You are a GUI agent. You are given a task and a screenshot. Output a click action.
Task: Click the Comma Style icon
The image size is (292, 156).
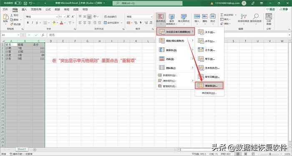click(x=141, y=23)
